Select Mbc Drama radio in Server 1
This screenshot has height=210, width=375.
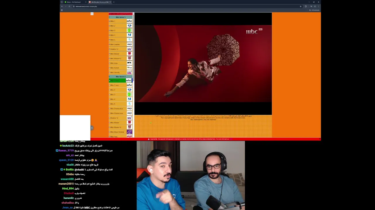click(110, 44)
